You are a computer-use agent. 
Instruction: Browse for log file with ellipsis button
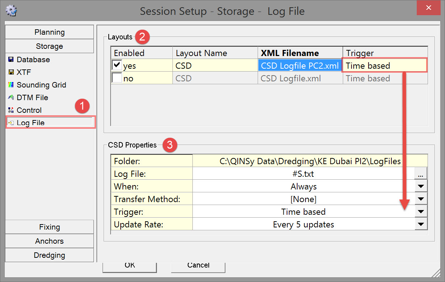tap(420, 174)
